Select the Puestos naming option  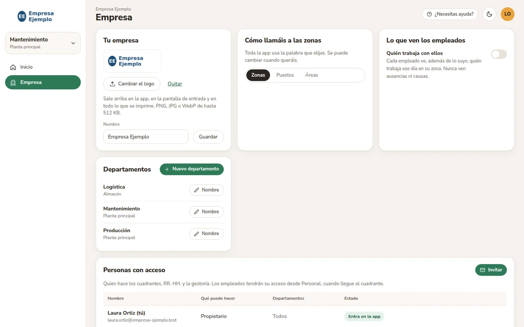point(285,75)
